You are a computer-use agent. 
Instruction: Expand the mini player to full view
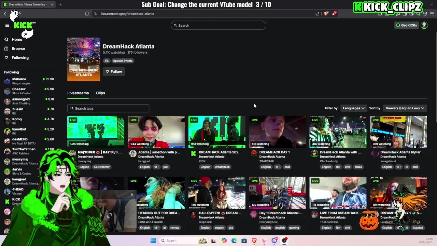click(109, 216)
